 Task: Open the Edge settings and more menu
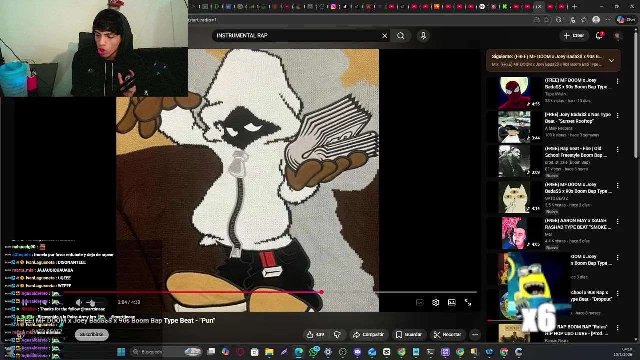[608, 20]
